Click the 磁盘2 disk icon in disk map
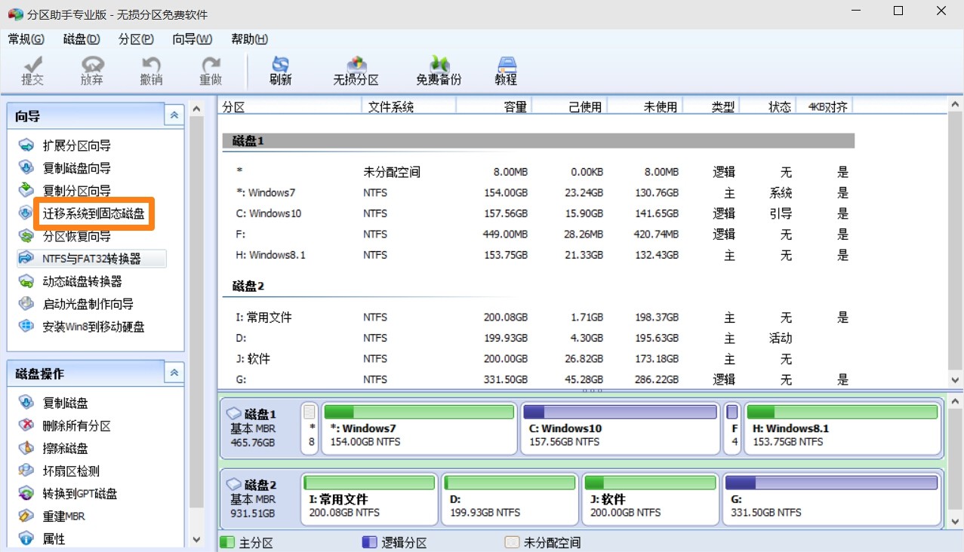Viewport: 964px width, 552px height. [x=234, y=484]
